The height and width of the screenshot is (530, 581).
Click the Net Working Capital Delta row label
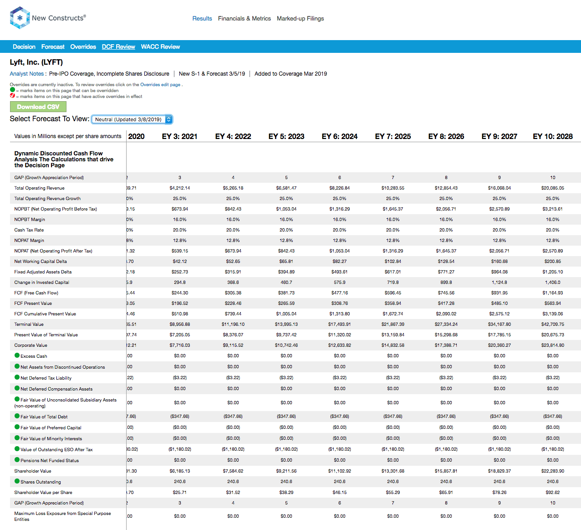[x=41, y=262]
